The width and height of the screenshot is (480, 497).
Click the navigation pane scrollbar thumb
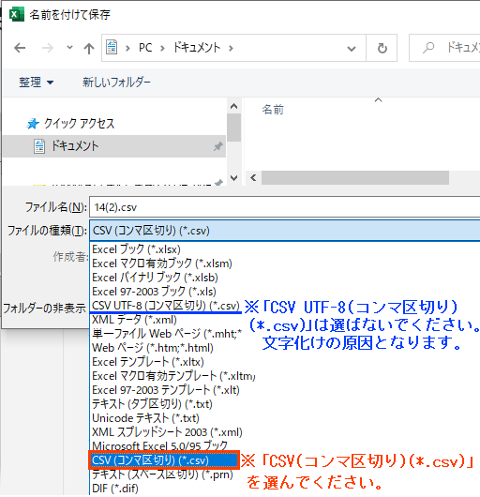[233, 128]
